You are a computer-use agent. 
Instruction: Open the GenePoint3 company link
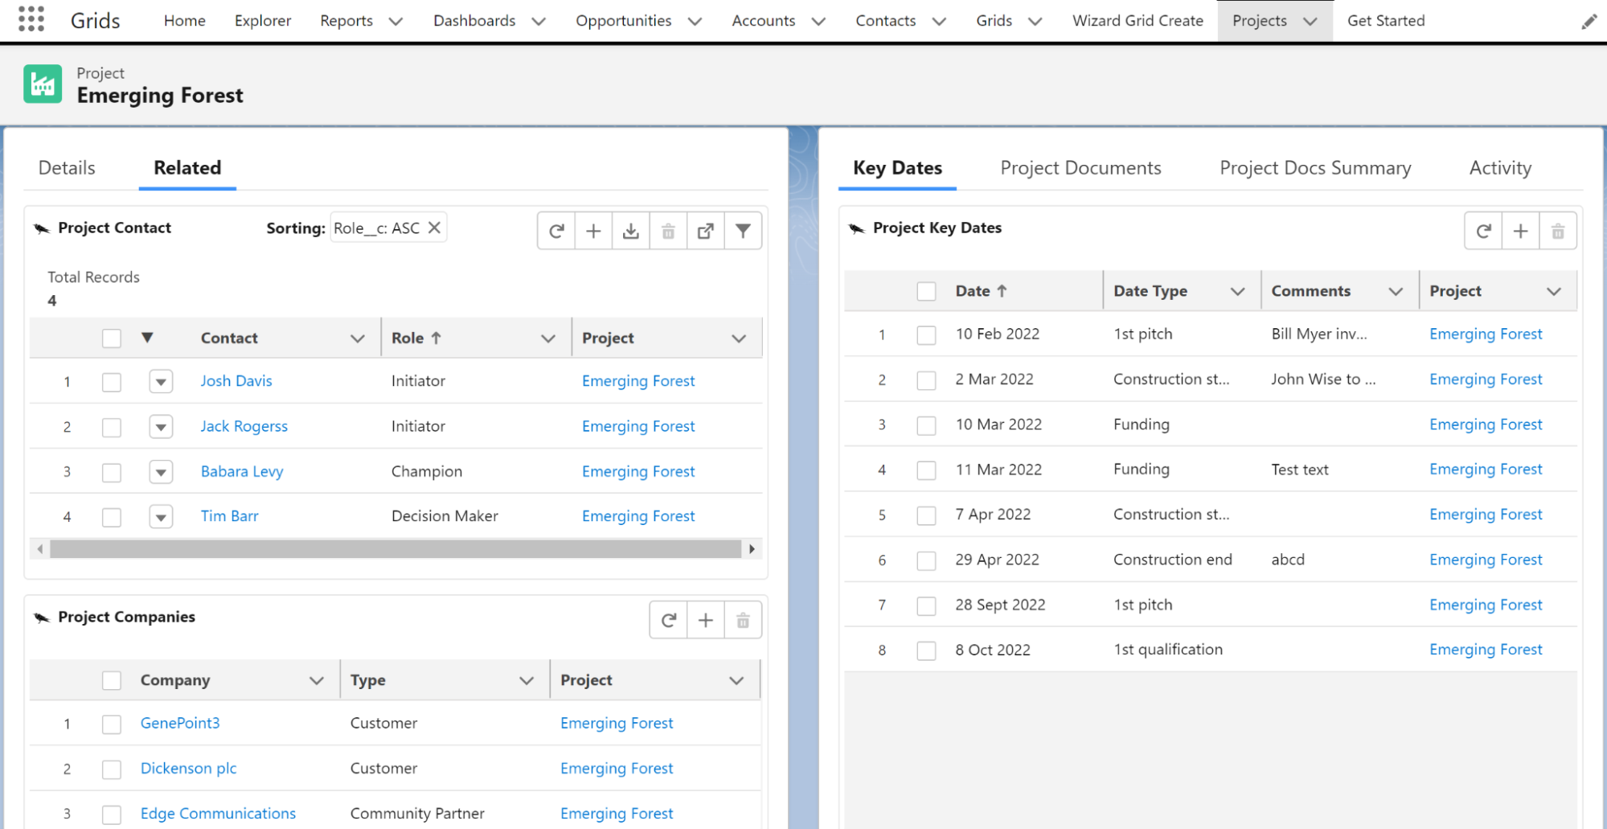180,723
